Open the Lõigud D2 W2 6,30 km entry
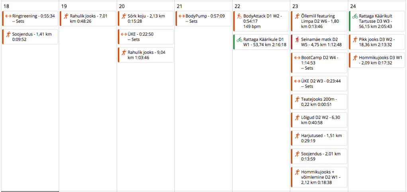Viewport: 407px width, 192px height. 323,120
